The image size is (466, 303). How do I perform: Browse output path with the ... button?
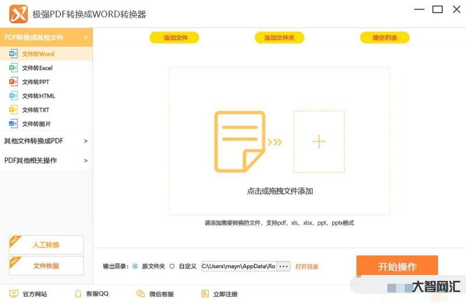pos(284,266)
